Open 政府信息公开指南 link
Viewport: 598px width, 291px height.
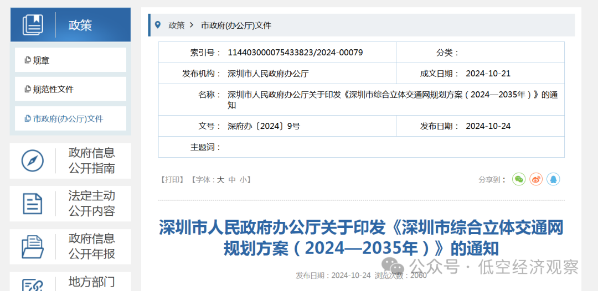pos(92,161)
